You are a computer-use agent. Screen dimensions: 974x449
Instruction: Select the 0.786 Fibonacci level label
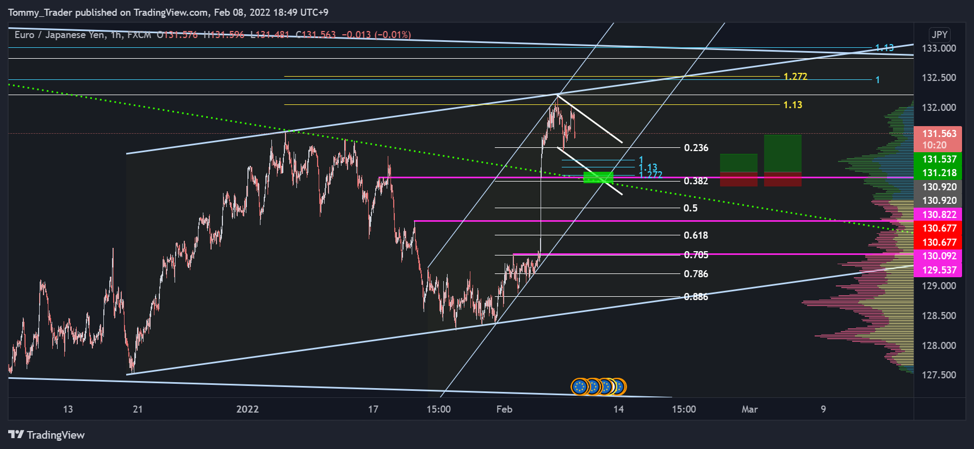coord(696,274)
